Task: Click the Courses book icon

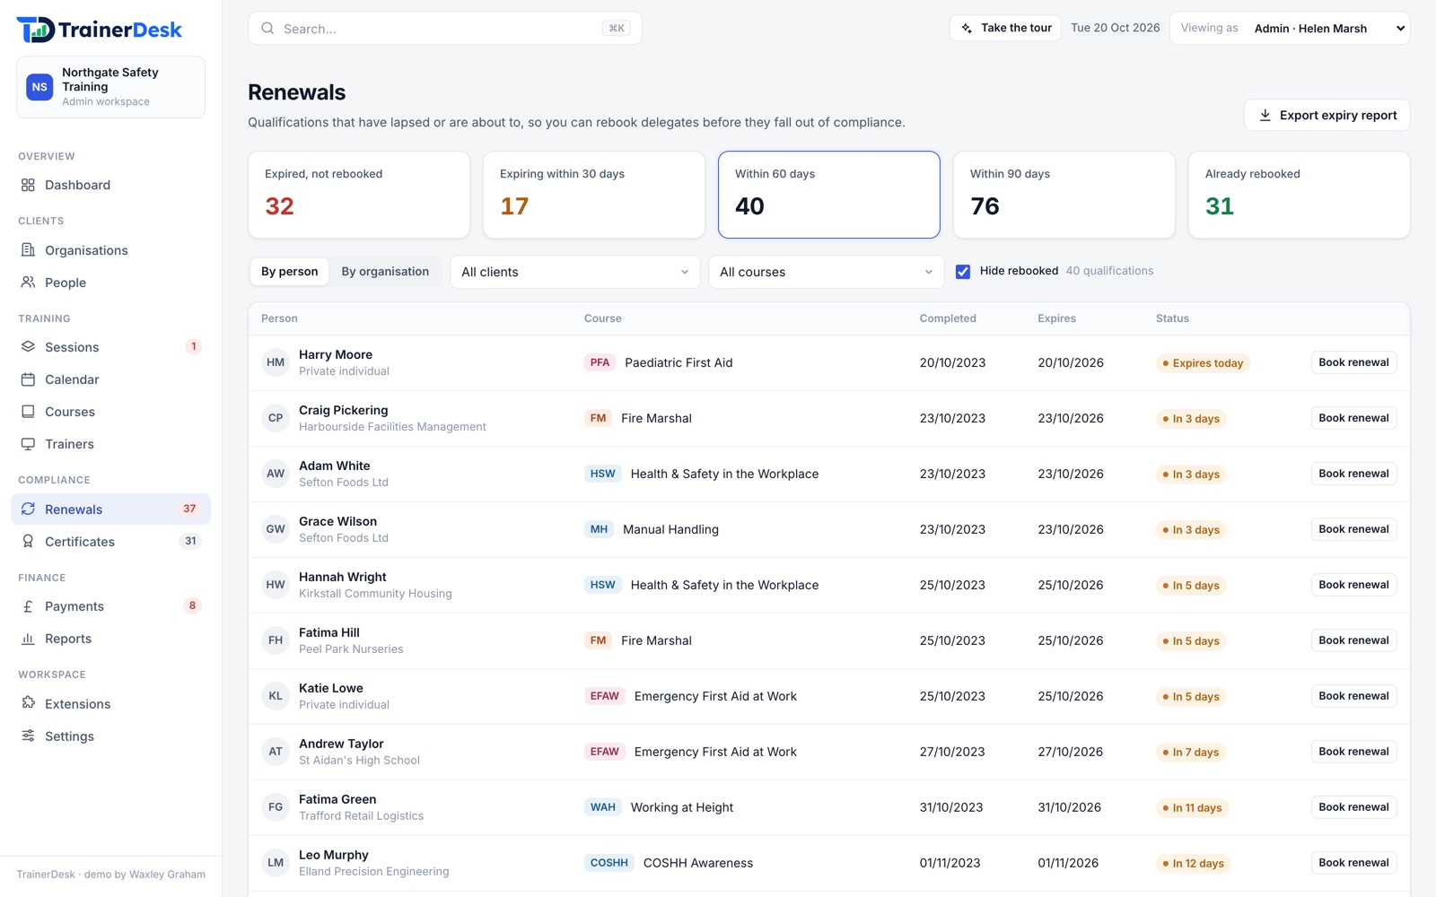Action: pyautogui.click(x=28, y=411)
